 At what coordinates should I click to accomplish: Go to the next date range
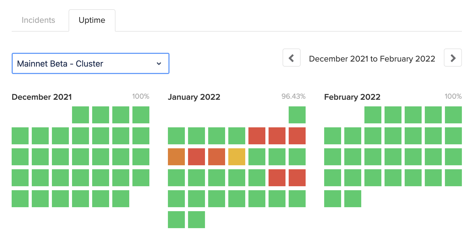click(453, 58)
